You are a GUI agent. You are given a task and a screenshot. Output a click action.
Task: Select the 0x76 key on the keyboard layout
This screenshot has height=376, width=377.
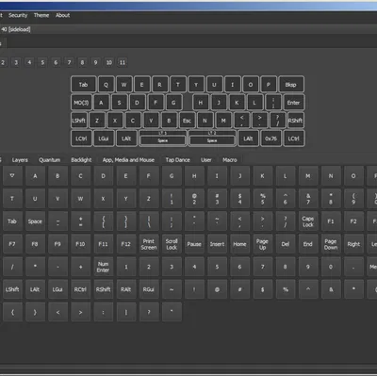[x=270, y=139]
